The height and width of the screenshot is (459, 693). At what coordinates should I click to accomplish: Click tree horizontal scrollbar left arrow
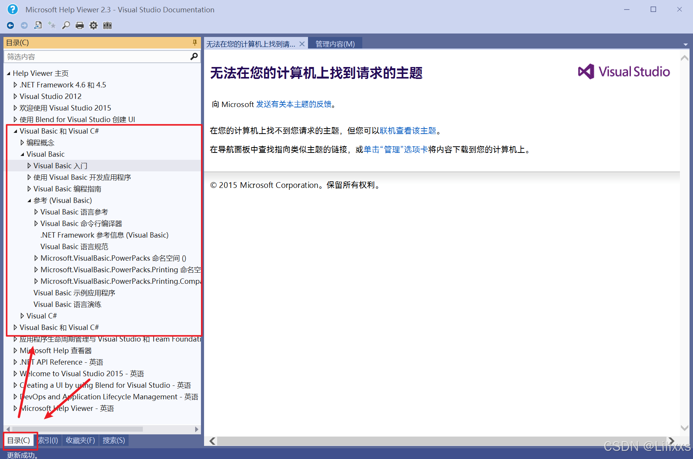pos(8,429)
